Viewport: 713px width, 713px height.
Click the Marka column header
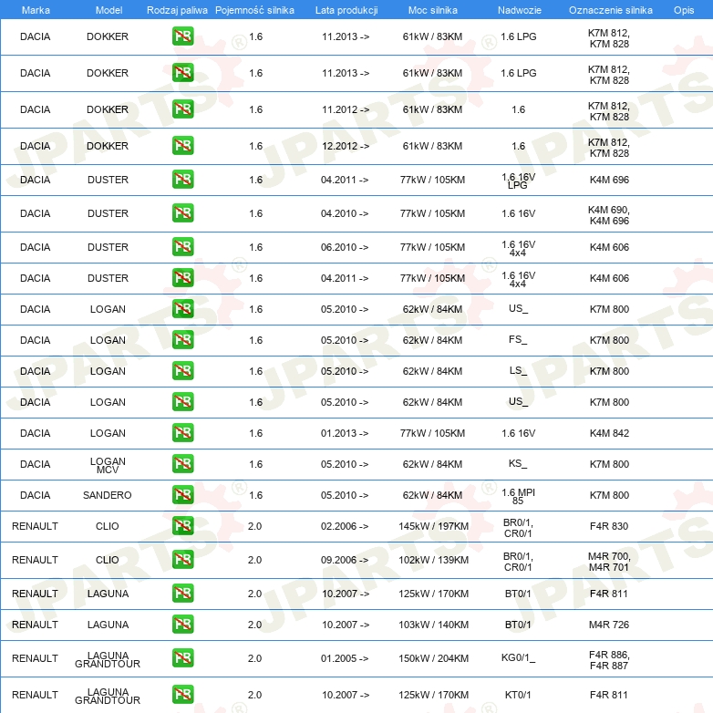click(x=36, y=10)
